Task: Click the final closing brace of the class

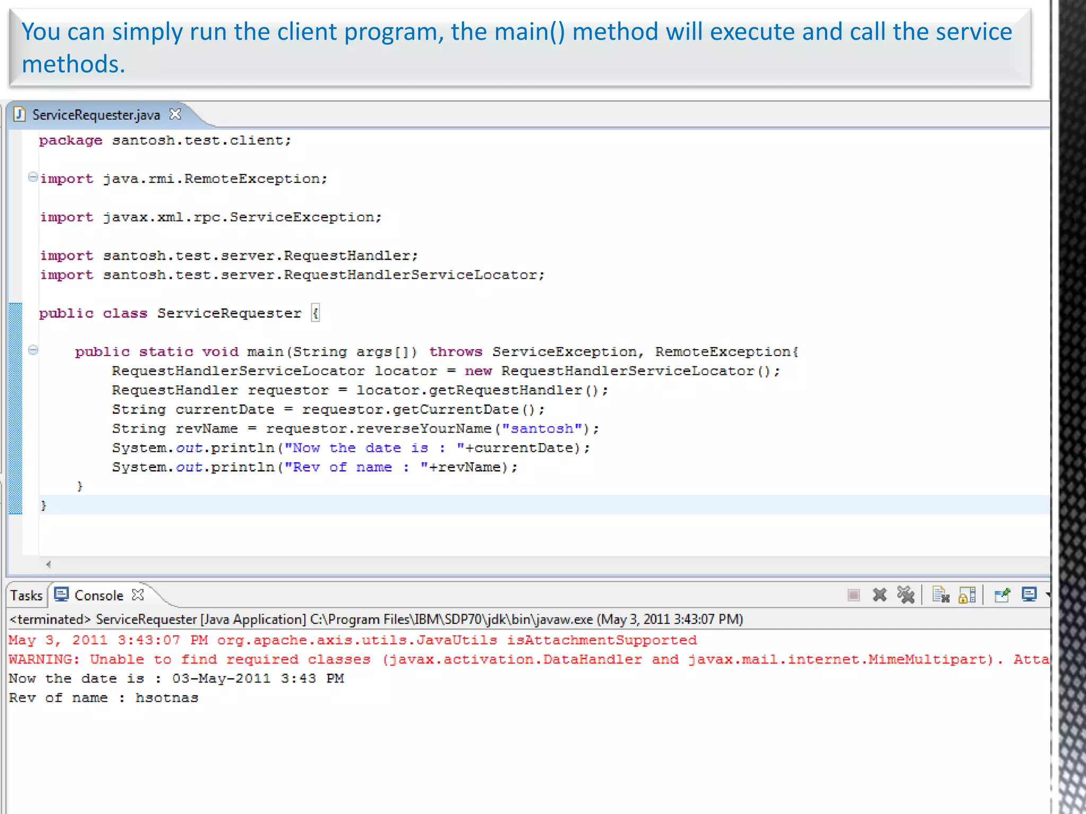Action: click(x=43, y=506)
